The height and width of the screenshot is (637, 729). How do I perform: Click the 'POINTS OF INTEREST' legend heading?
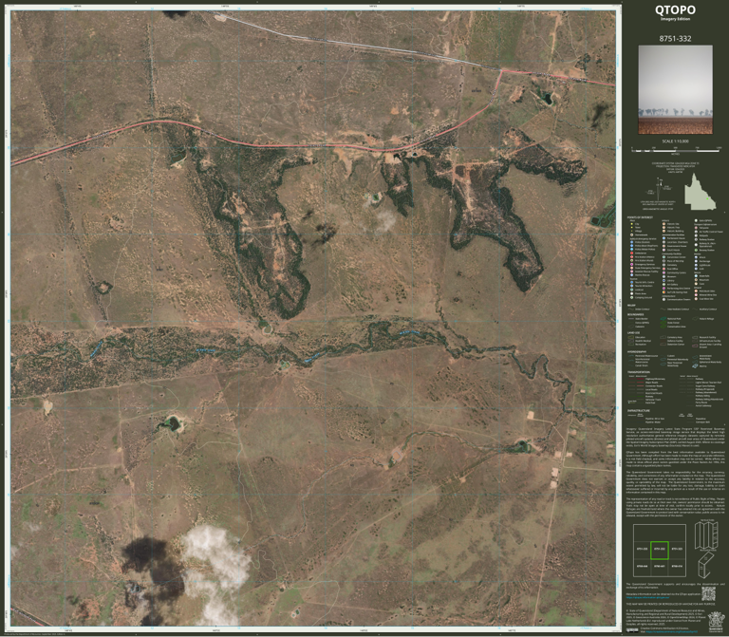point(640,217)
